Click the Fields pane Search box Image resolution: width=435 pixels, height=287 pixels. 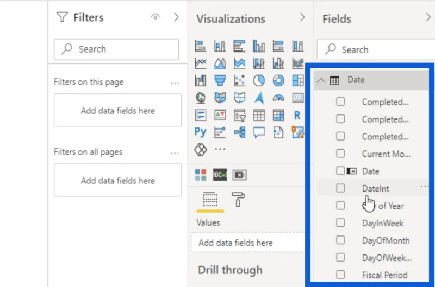(376, 49)
